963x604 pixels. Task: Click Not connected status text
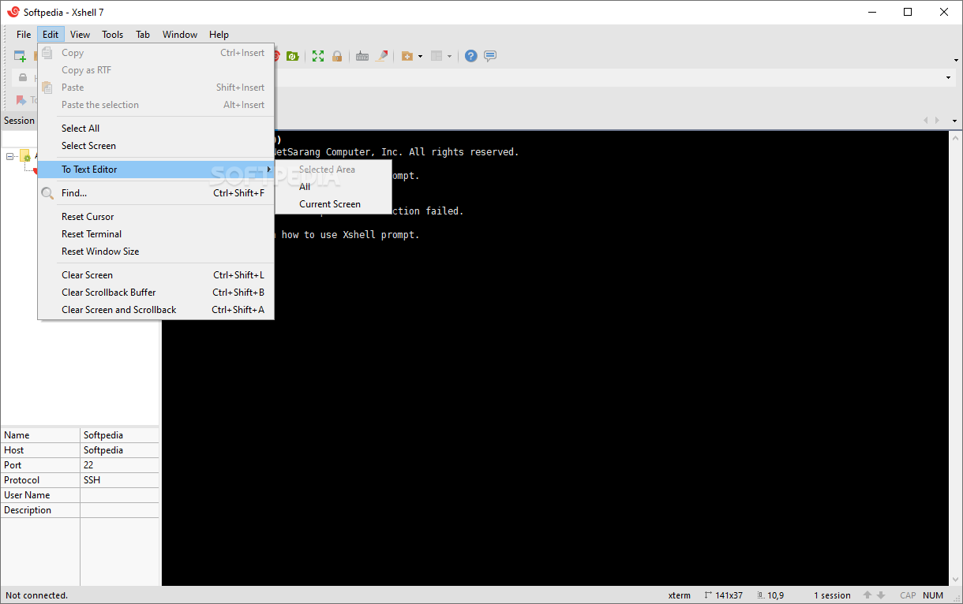point(36,595)
